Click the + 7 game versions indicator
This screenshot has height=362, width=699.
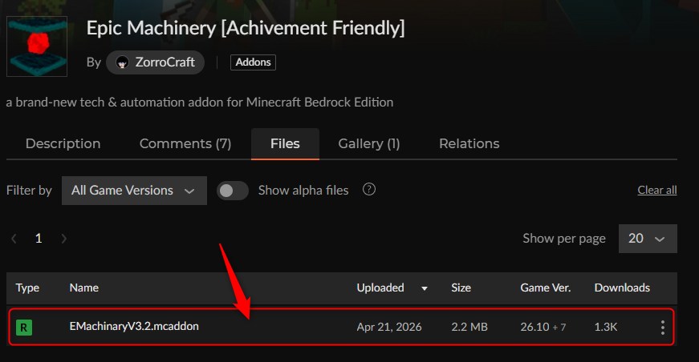point(559,327)
